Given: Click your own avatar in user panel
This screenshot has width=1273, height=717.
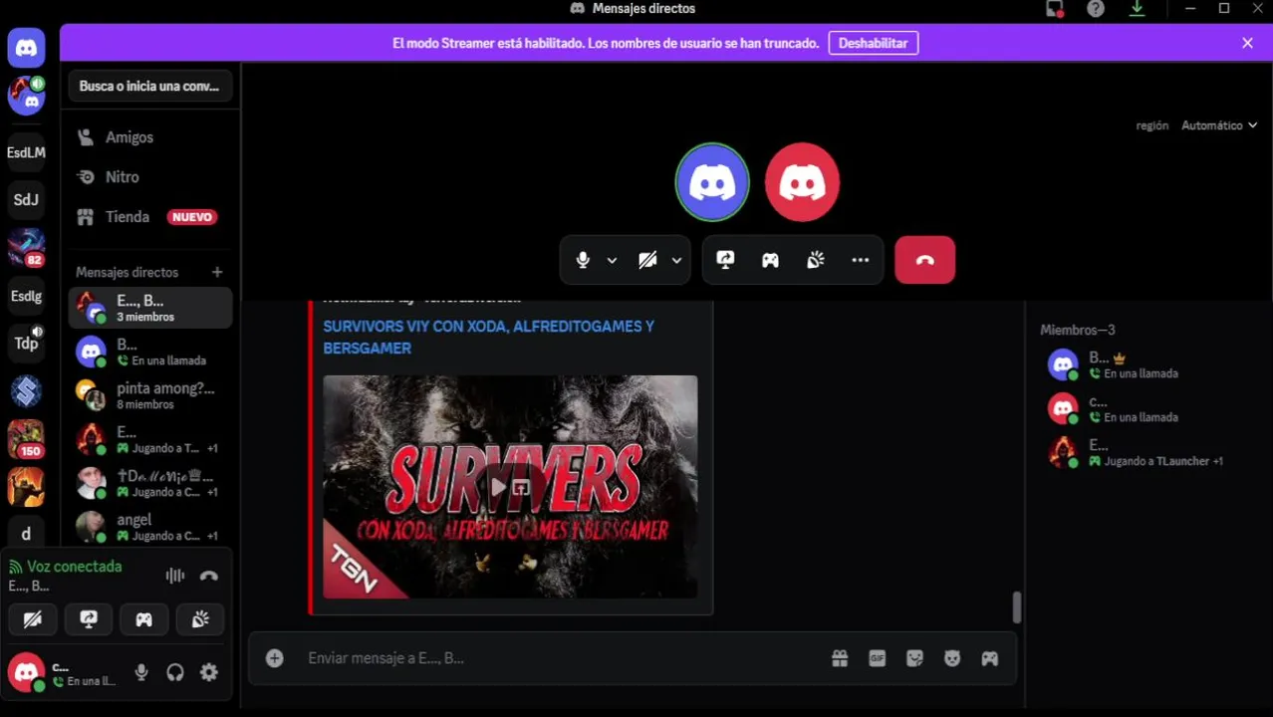Looking at the screenshot, I should 27,672.
